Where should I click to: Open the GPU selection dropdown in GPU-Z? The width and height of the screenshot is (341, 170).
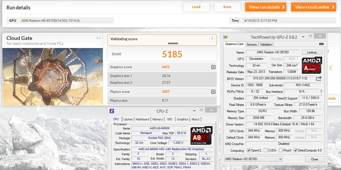253,159
